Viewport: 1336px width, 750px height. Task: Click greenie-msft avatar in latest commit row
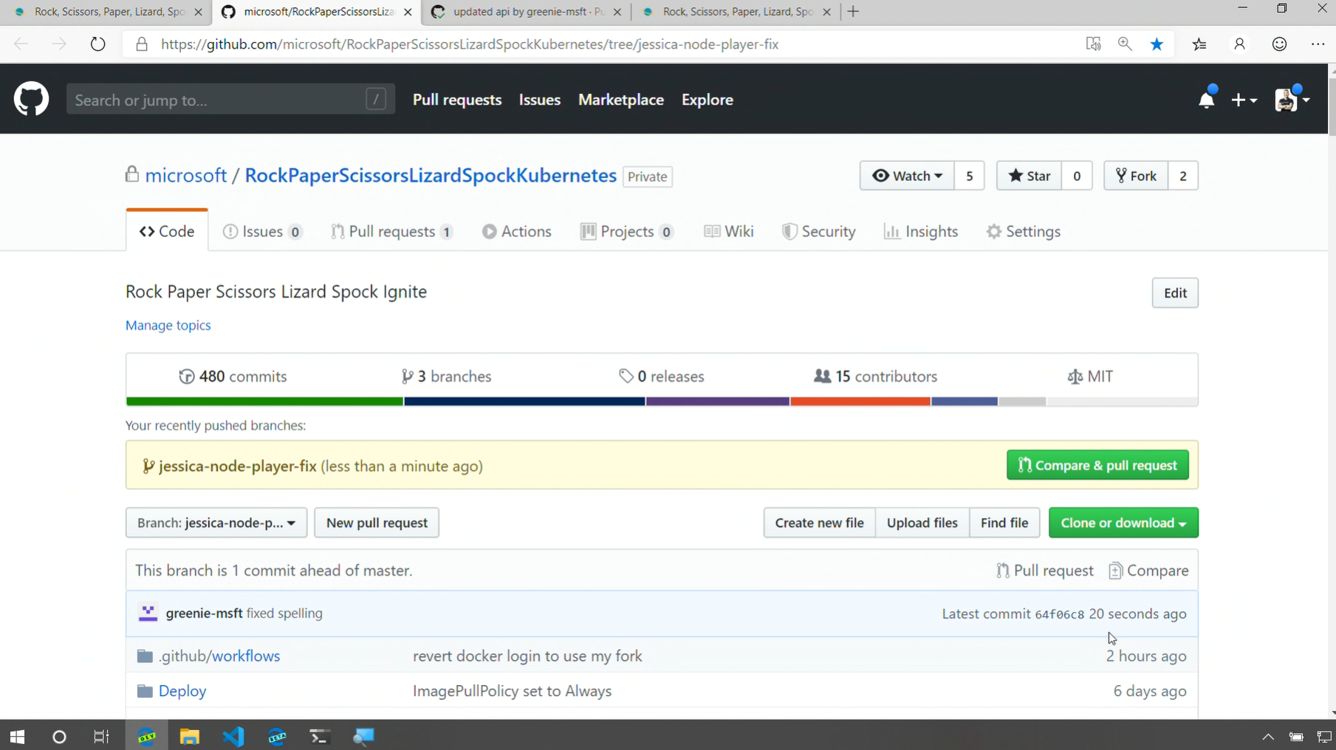148,613
